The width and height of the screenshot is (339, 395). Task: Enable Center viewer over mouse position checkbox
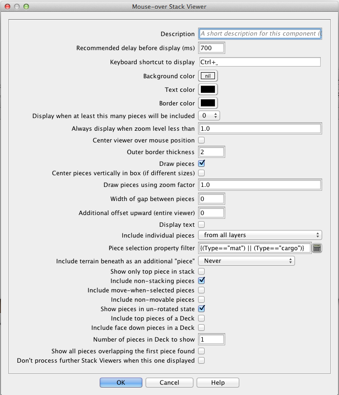point(201,140)
